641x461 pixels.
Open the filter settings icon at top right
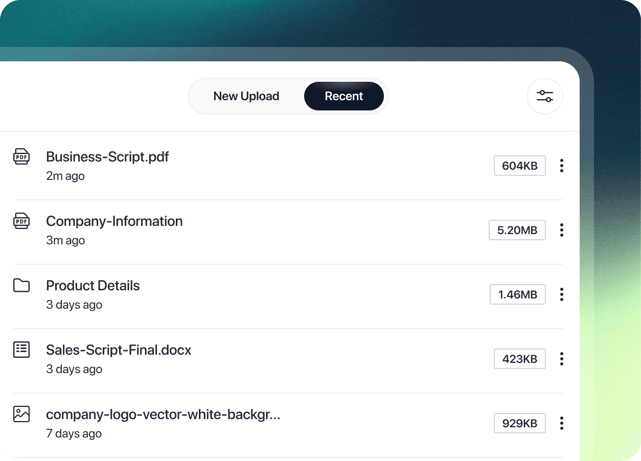click(545, 96)
